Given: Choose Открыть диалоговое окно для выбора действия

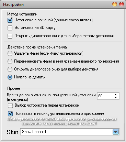Looking at the screenshot, I should tap(10, 69).
